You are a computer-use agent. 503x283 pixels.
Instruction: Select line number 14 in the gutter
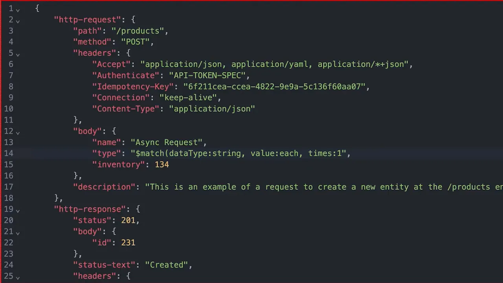click(x=9, y=153)
